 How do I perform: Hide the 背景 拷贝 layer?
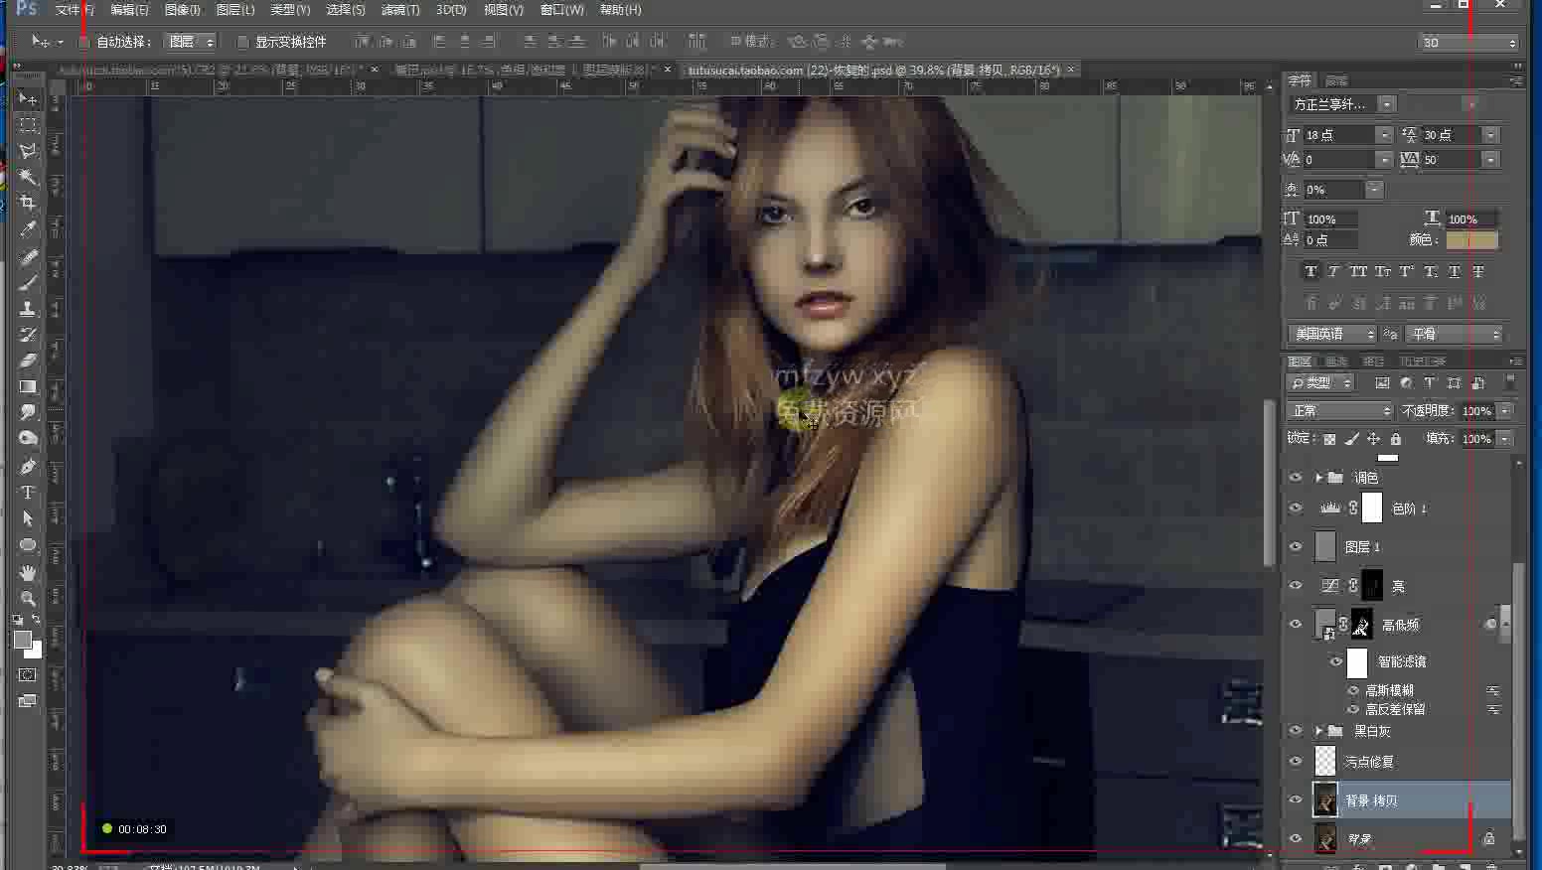(x=1296, y=799)
